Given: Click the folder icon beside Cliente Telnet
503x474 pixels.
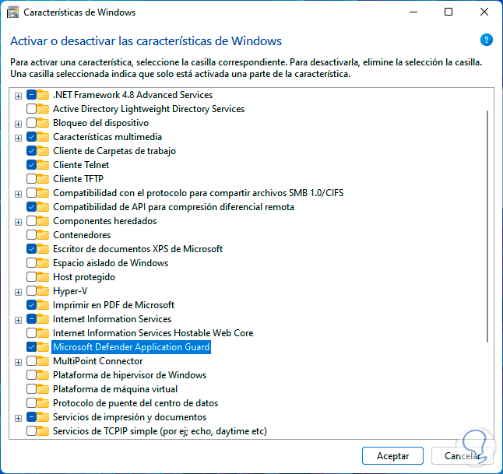Looking at the screenshot, I should tap(44, 165).
